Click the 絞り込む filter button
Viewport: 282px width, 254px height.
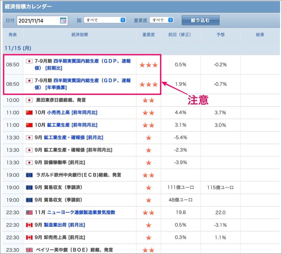(200, 20)
